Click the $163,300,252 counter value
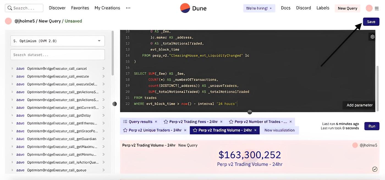This screenshot has width=385, height=180. [x=250, y=155]
